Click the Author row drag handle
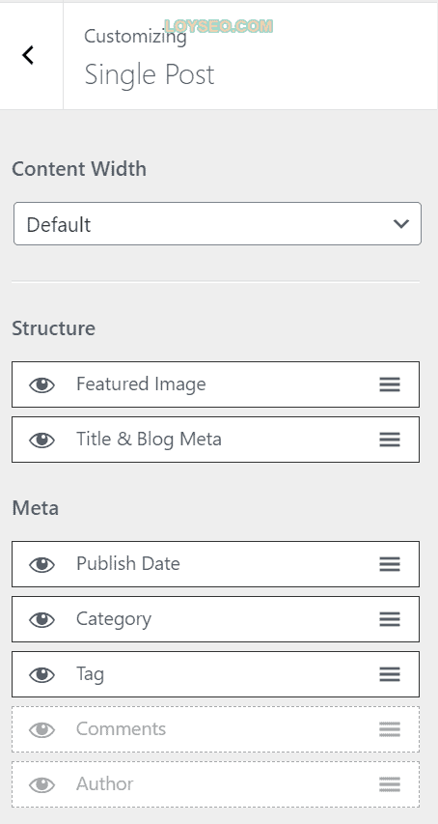This screenshot has width=438, height=824. tap(390, 784)
